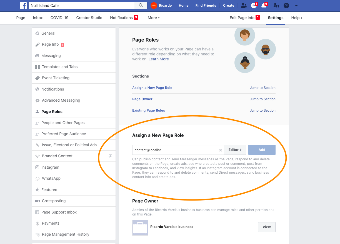This screenshot has height=244, width=340.
Task: Click the search magnifier button
Action: pos(141,6)
